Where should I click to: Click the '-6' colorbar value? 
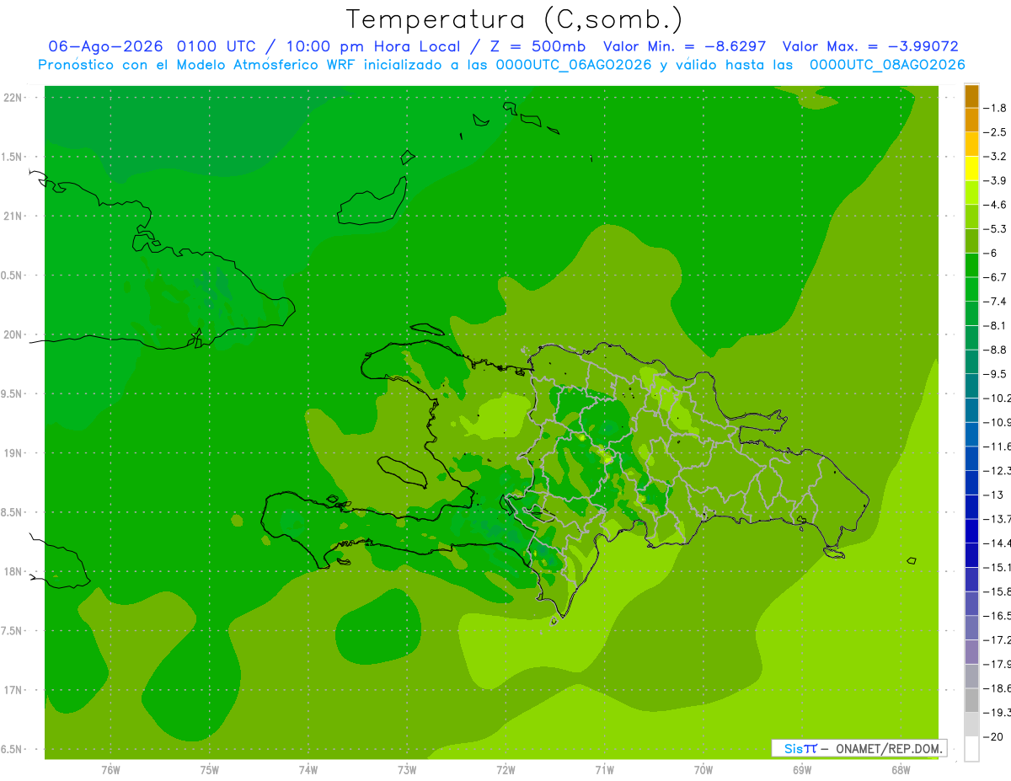(991, 254)
